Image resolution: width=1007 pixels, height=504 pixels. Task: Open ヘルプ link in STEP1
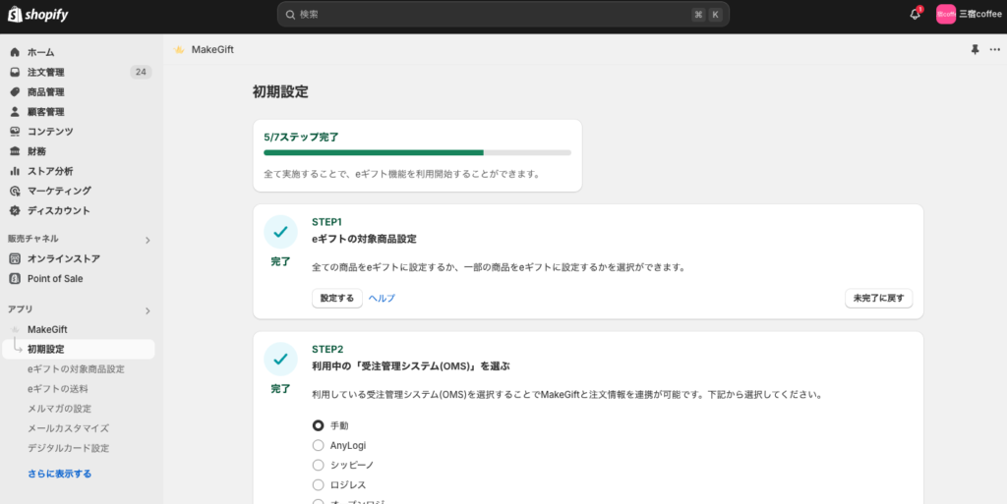pos(382,298)
